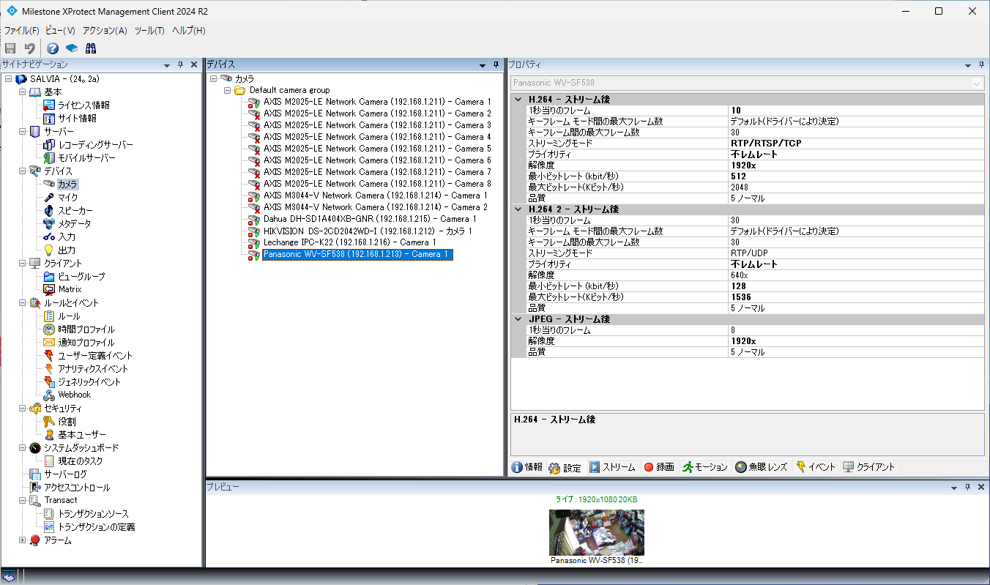Collapse Default camera group node
Image resolution: width=990 pixels, height=585 pixels.
click(x=227, y=90)
